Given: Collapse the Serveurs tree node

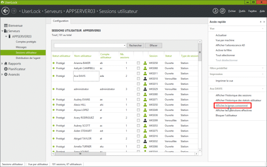Looking at the screenshot, I should pos(2,31).
